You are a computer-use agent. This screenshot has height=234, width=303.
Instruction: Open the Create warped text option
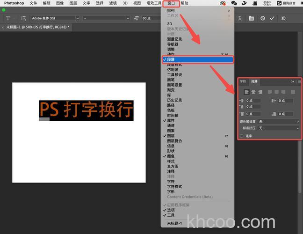click(240, 18)
